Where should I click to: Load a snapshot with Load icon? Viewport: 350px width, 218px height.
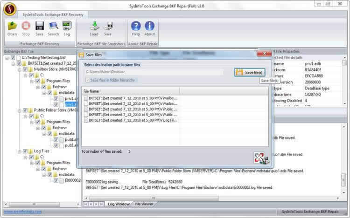coord(94,26)
